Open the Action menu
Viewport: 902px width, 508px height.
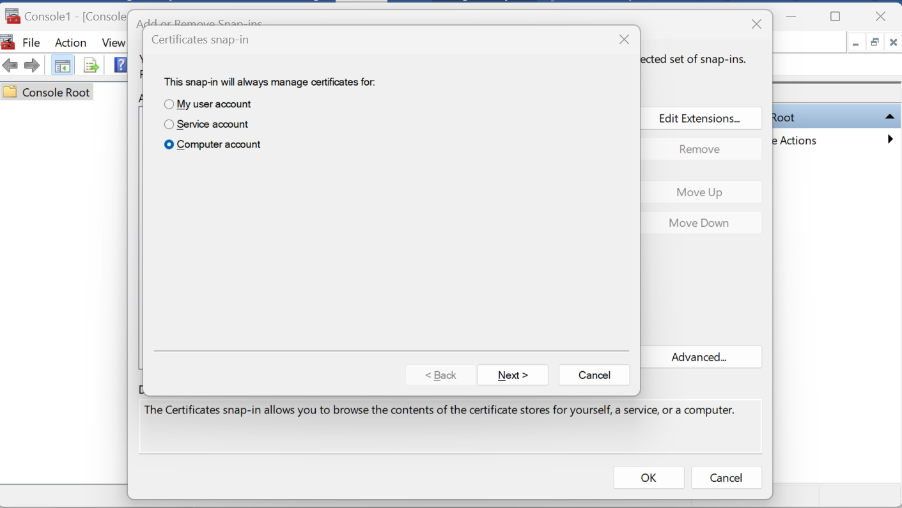point(70,43)
